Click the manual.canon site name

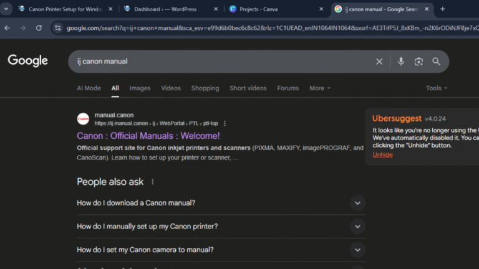(x=114, y=115)
